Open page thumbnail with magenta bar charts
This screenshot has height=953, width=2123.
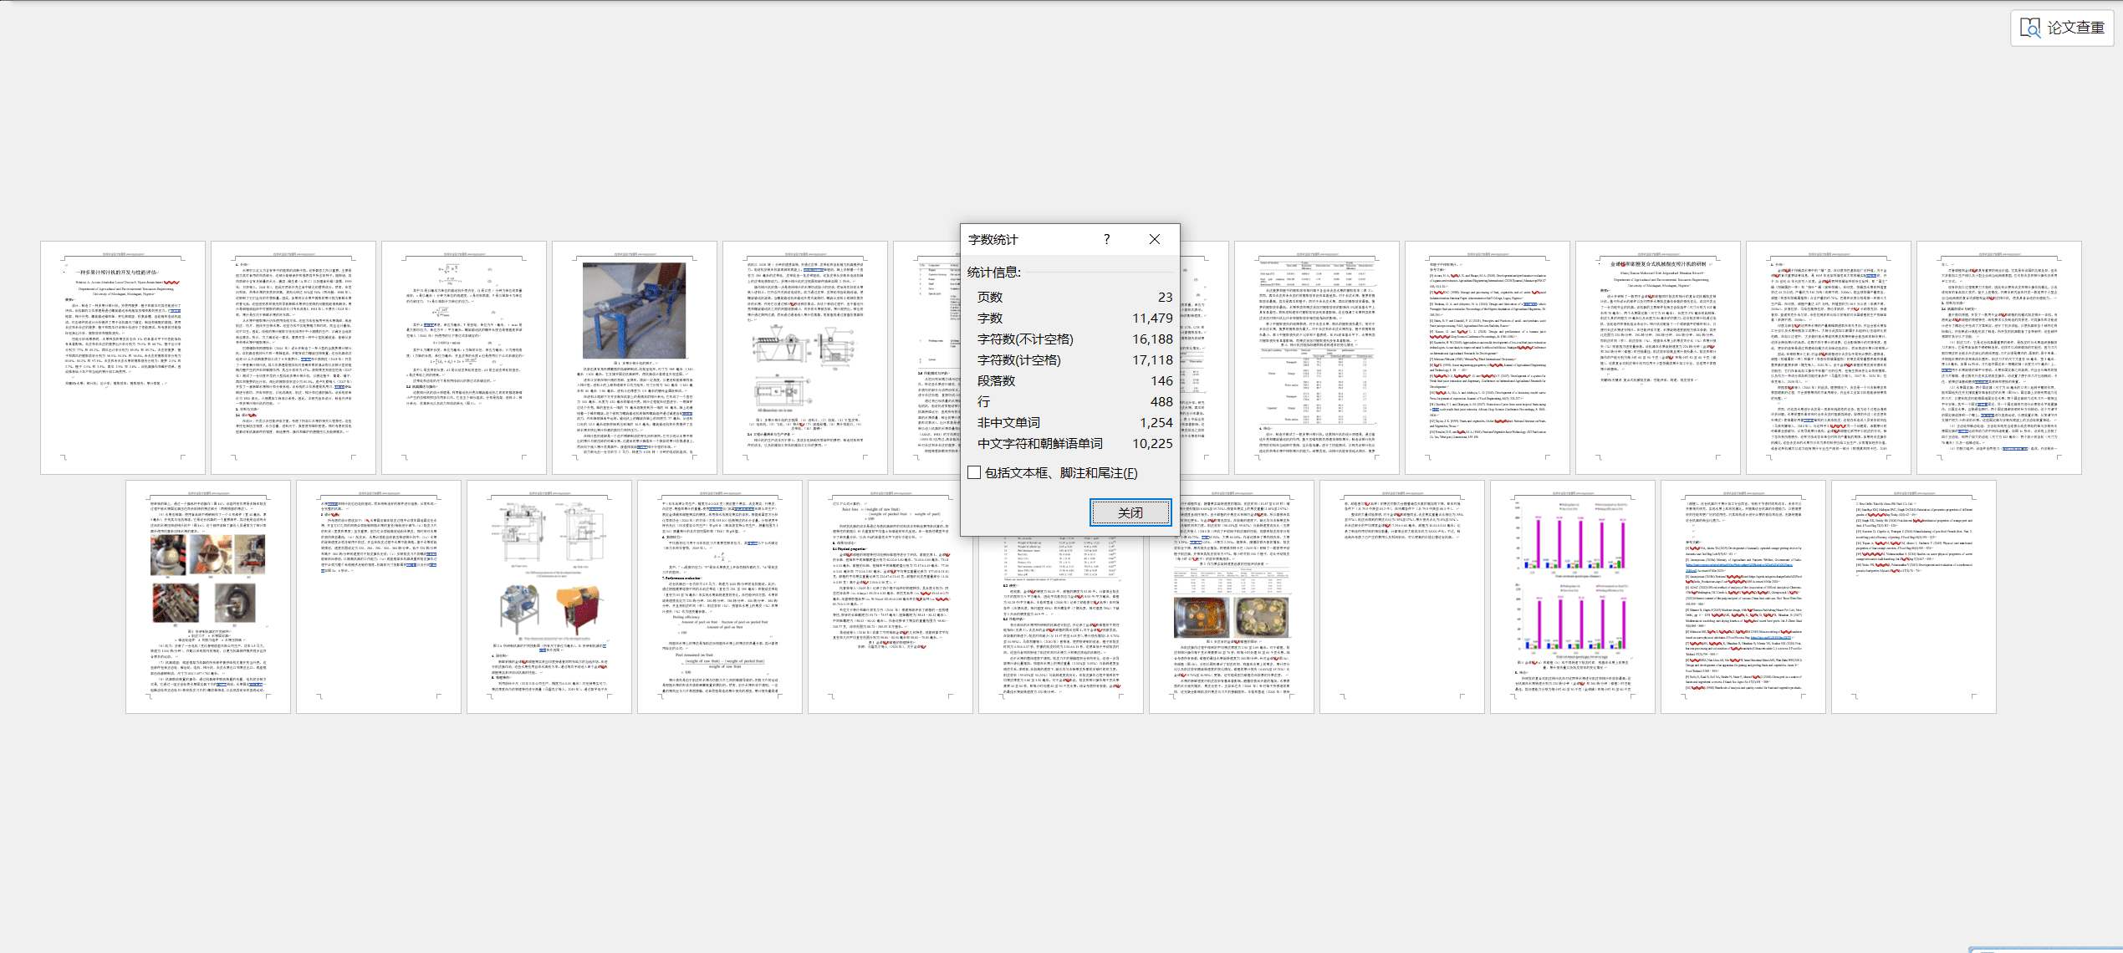coord(1572,596)
